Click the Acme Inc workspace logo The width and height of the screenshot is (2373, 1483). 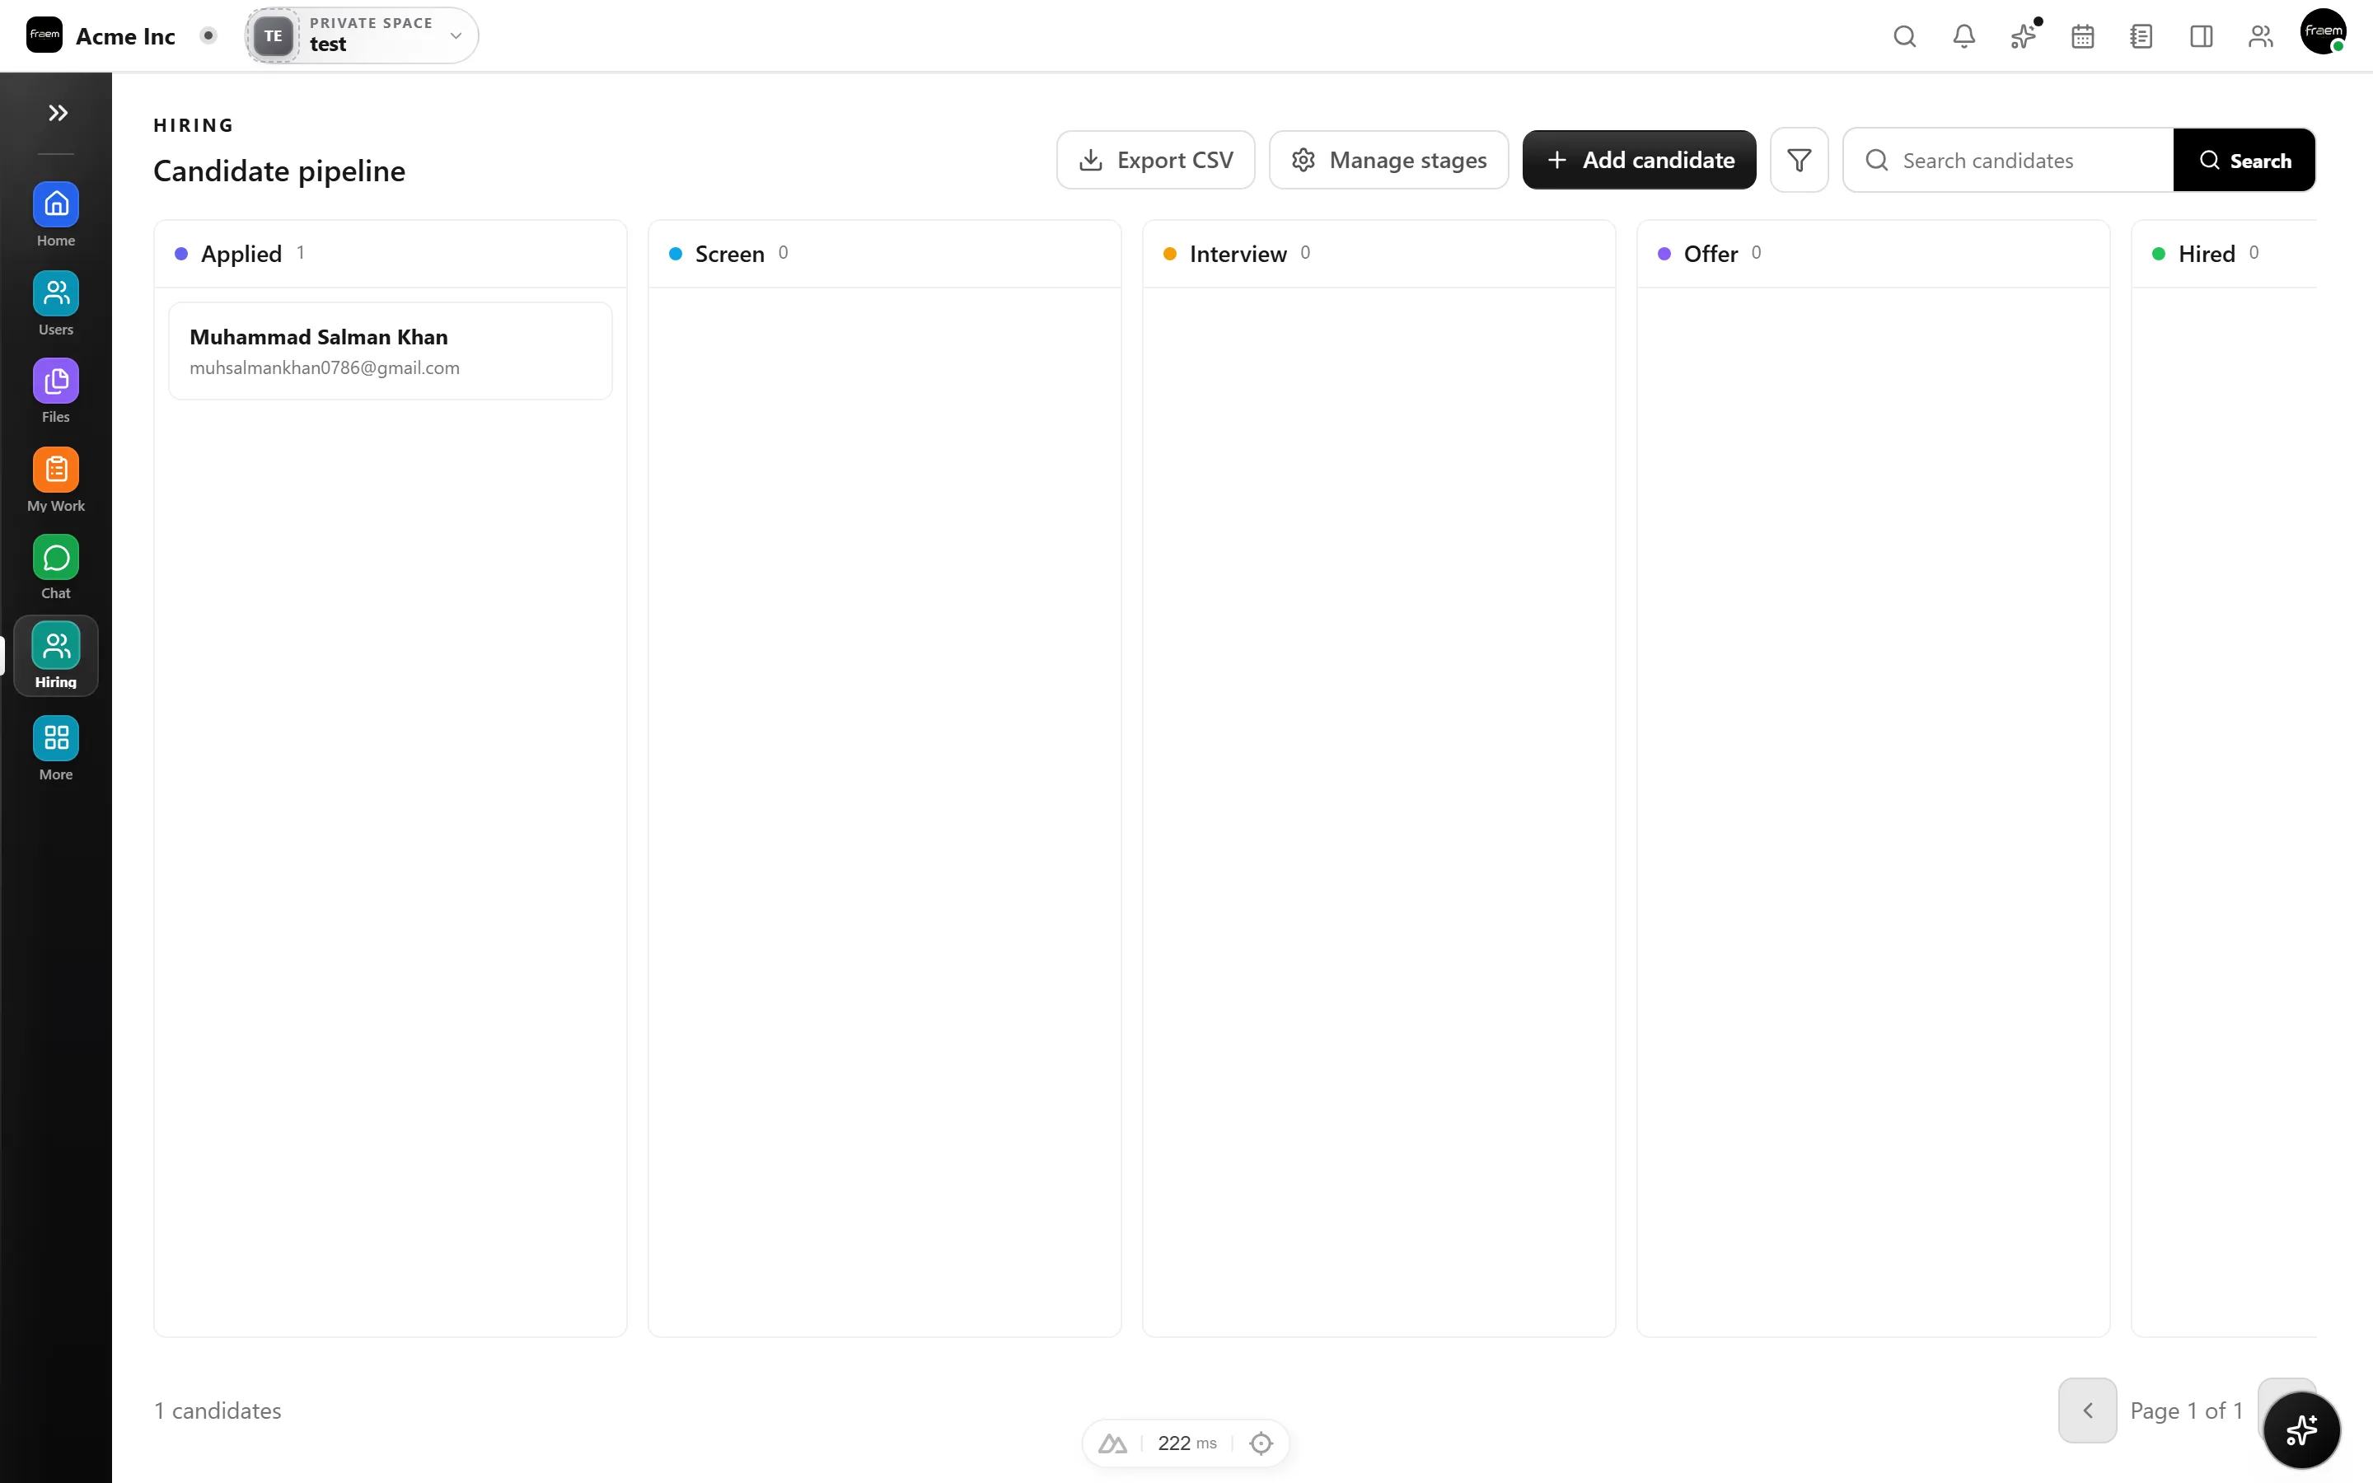tap(44, 35)
